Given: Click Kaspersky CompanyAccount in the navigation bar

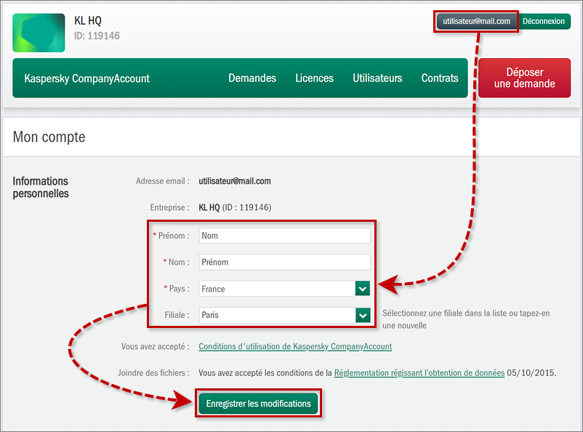Looking at the screenshot, I should tap(87, 79).
